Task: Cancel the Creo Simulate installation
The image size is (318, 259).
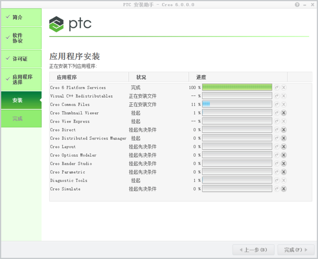Action: (284, 189)
